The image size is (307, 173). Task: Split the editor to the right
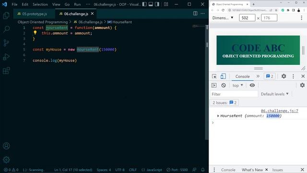[195, 13]
